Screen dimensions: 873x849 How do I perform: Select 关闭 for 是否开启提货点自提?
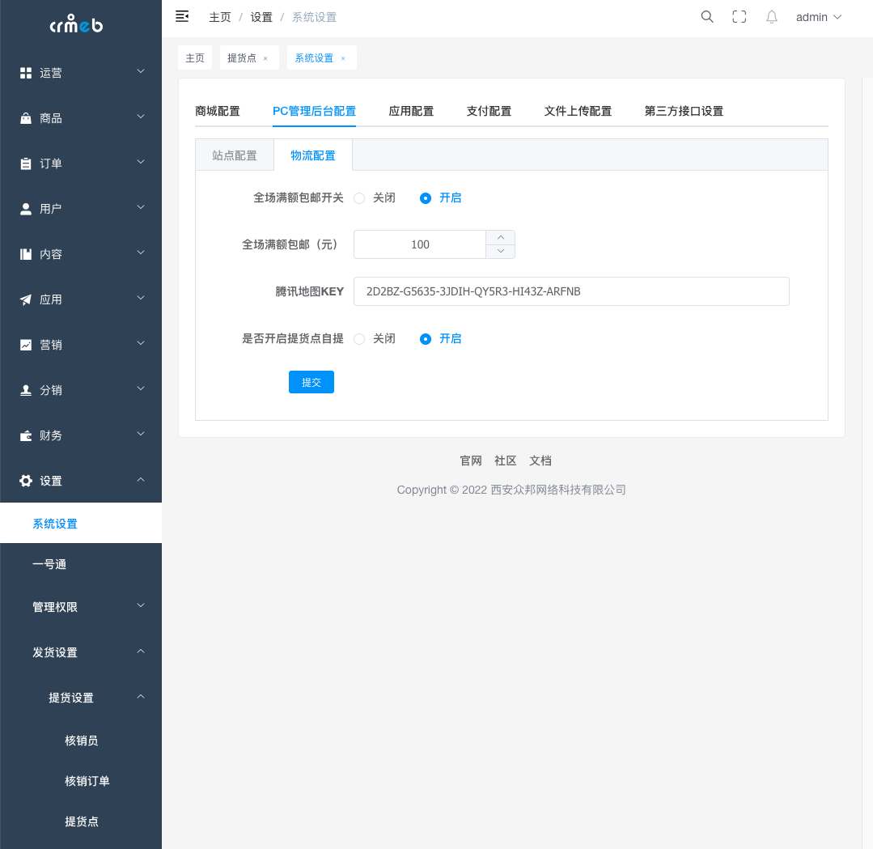pyautogui.click(x=375, y=338)
